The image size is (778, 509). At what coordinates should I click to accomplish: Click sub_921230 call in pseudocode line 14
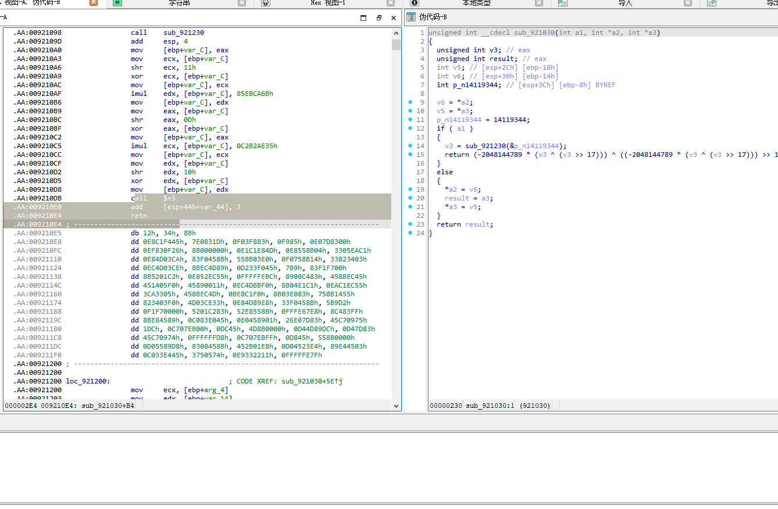coord(486,146)
